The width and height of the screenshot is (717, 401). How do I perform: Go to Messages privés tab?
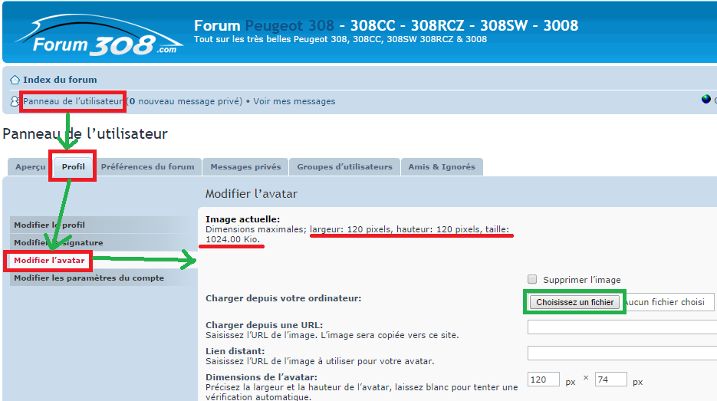tap(245, 167)
